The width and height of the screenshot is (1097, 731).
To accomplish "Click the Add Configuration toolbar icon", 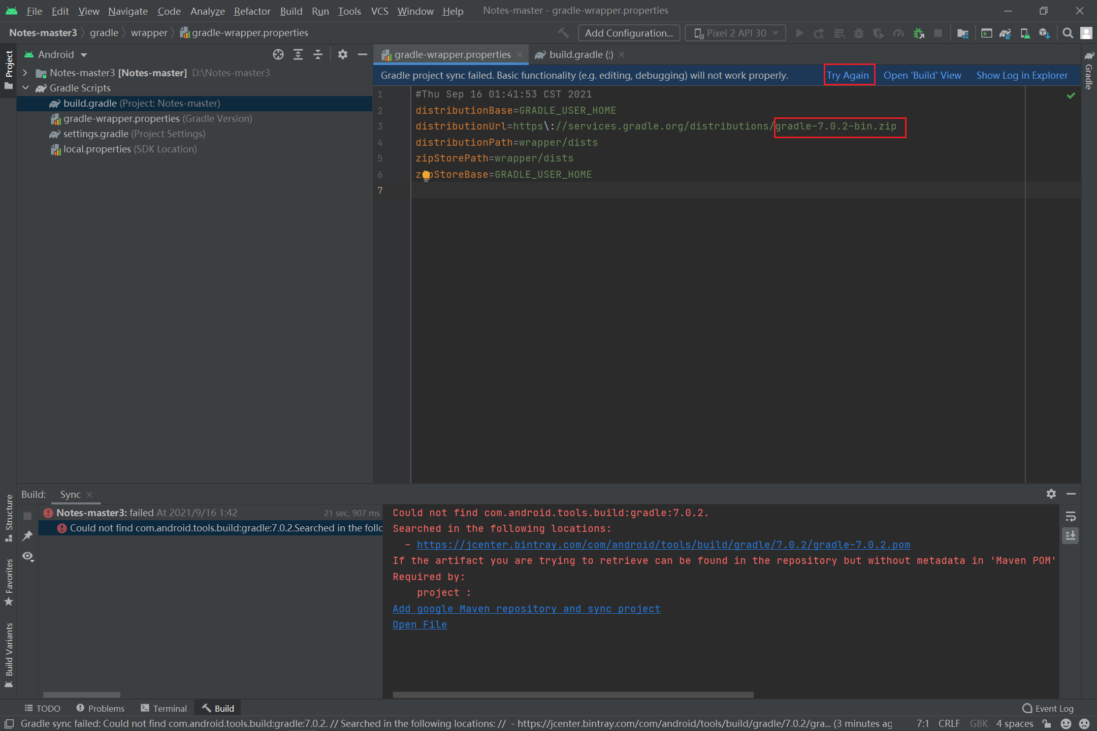I will pyautogui.click(x=627, y=33).
